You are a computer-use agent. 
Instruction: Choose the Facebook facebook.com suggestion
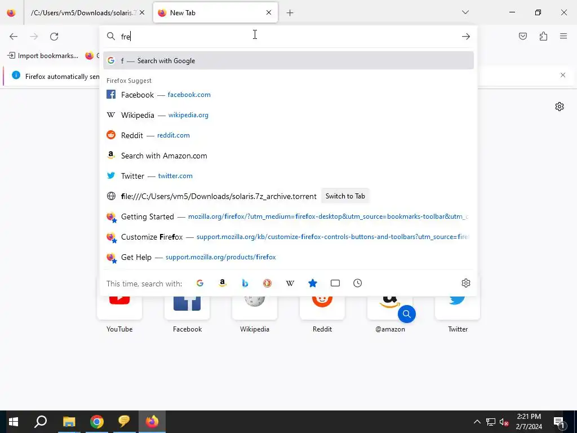click(288, 95)
